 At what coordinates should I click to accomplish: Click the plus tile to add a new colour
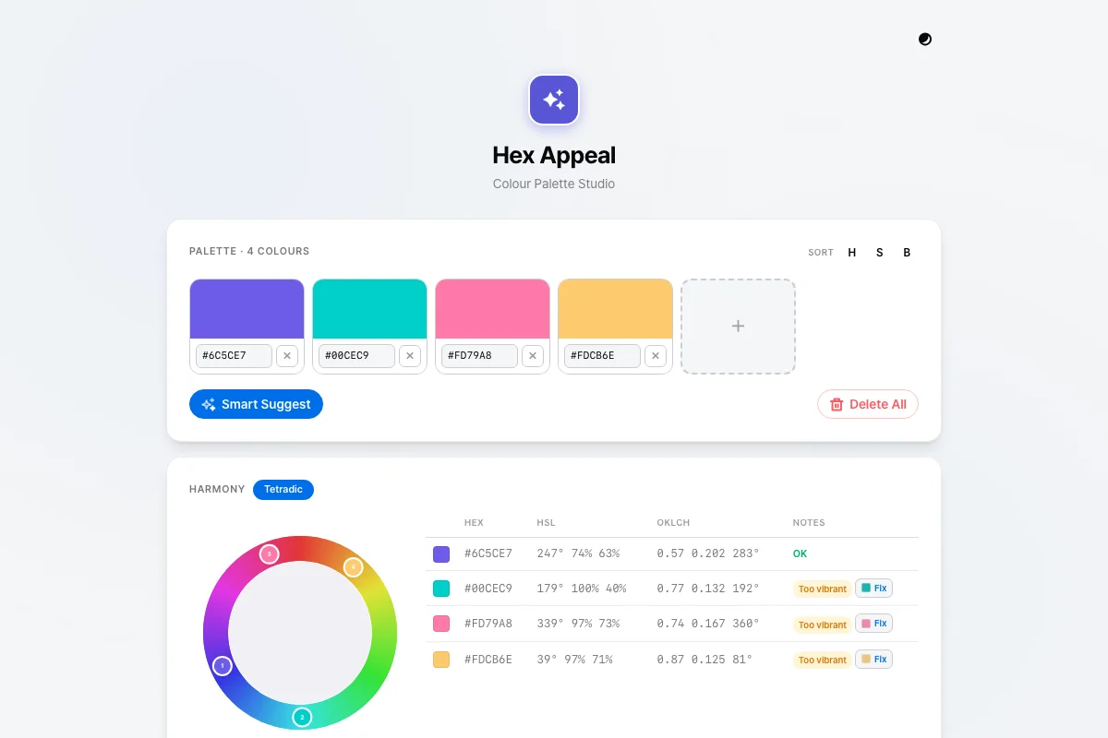click(x=738, y=326)
